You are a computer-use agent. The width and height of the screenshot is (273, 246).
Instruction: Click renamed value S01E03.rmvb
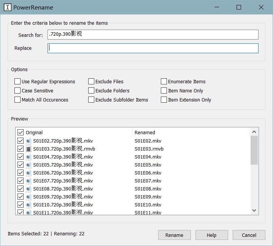coord(149,149)
